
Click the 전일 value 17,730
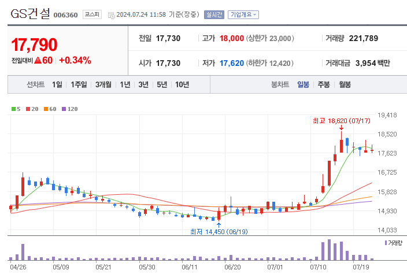point(168,38)
